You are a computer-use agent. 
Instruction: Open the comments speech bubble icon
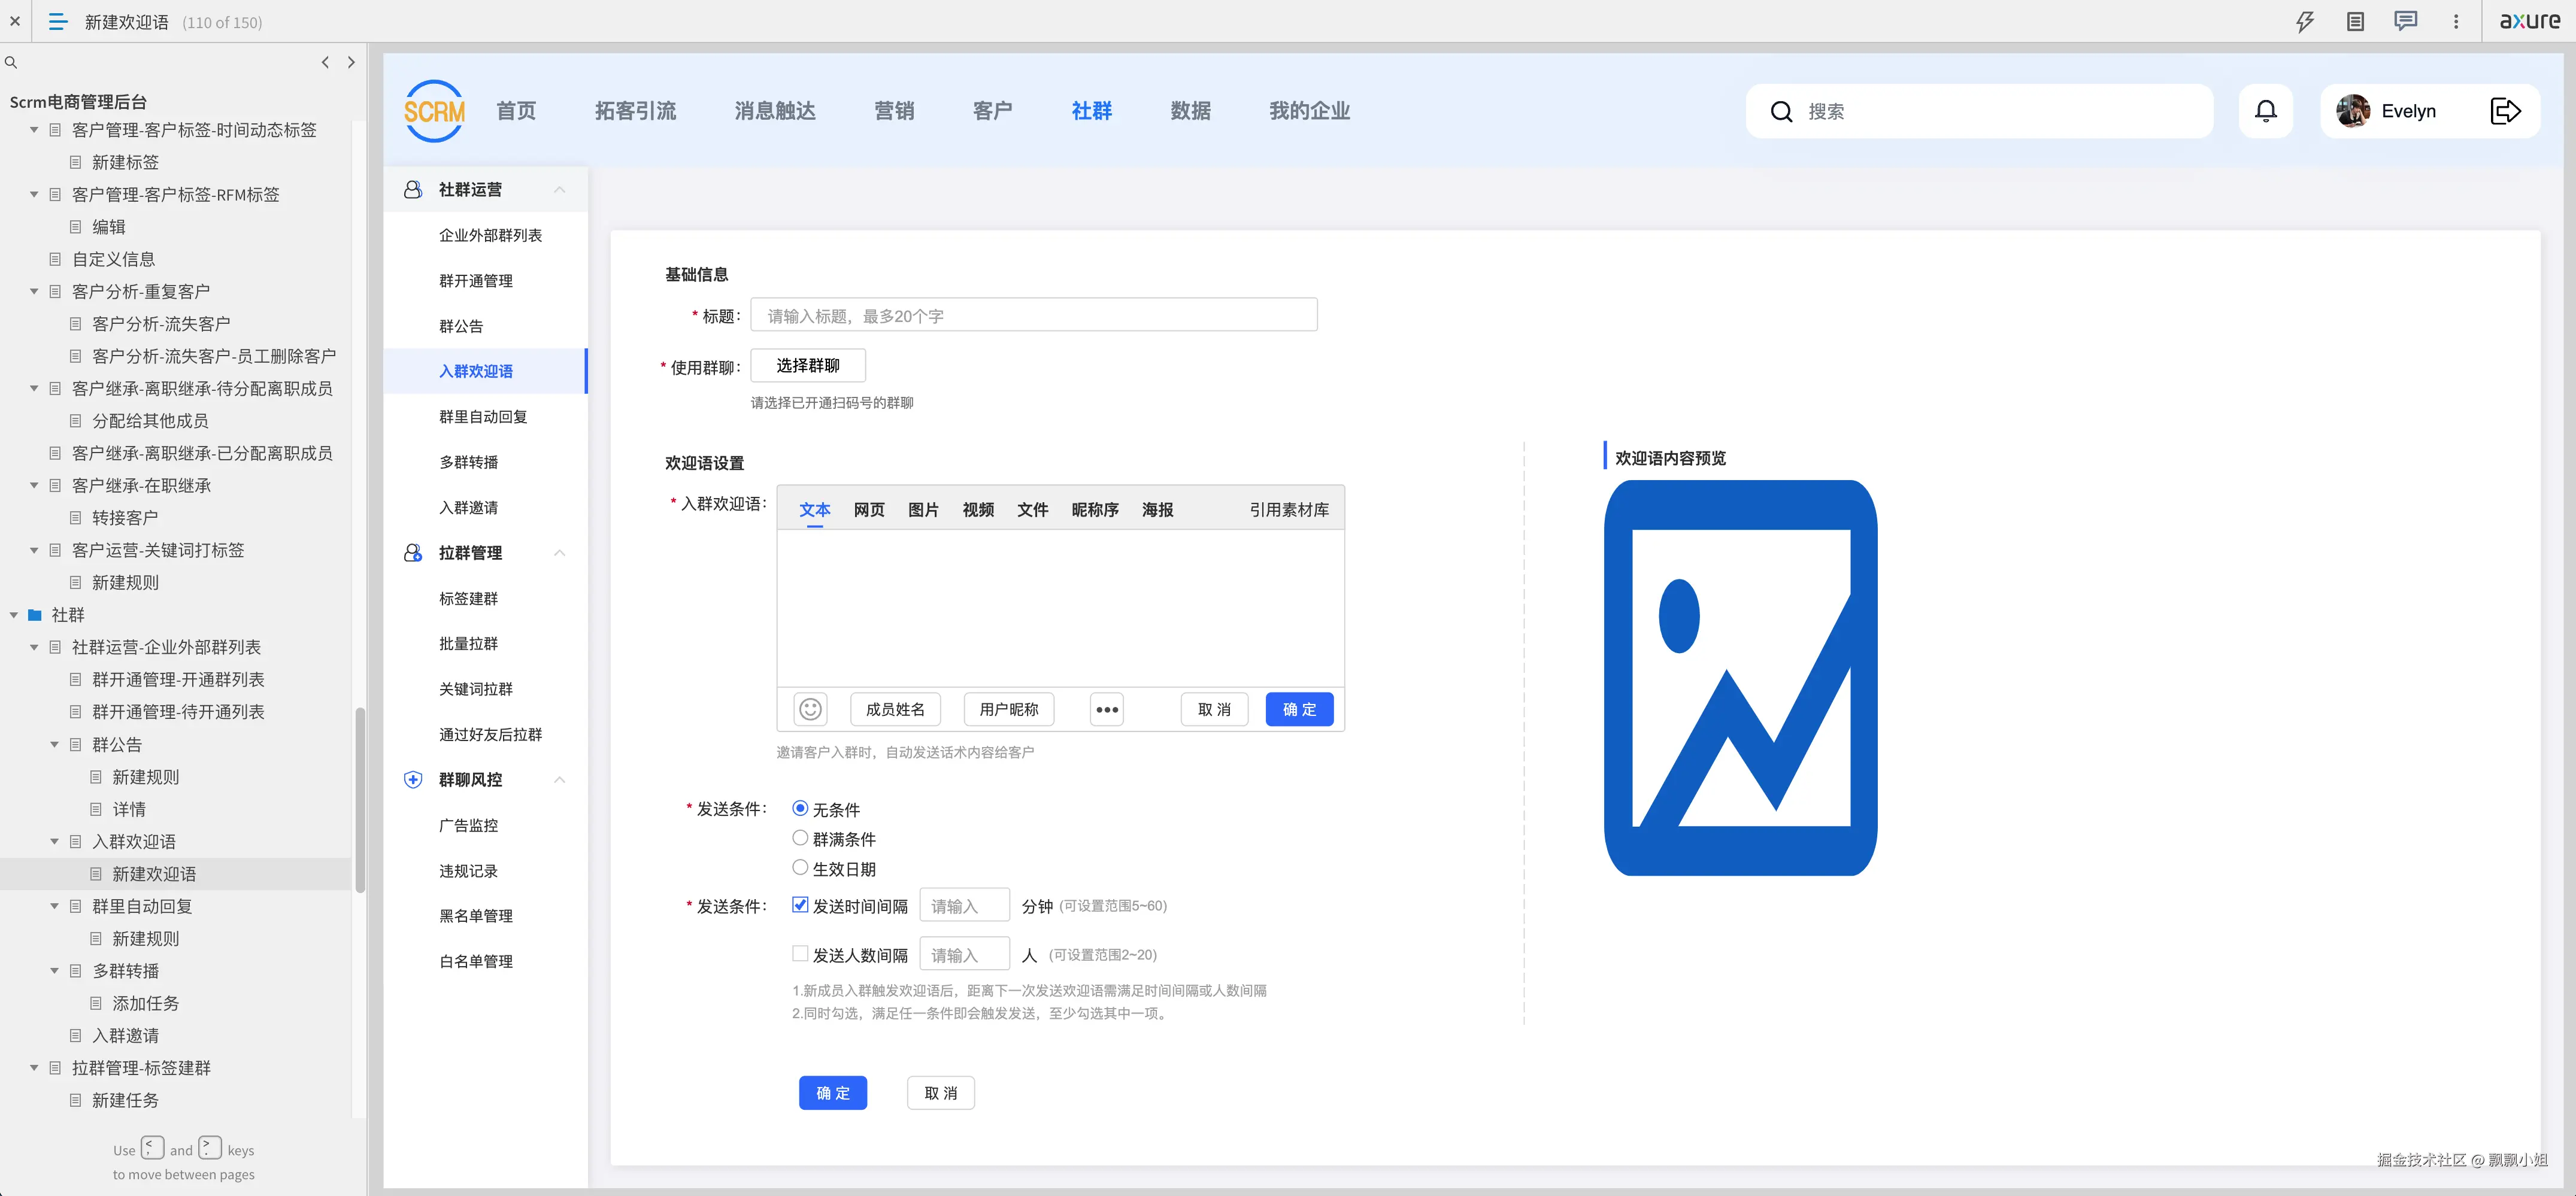point(2405,21)
